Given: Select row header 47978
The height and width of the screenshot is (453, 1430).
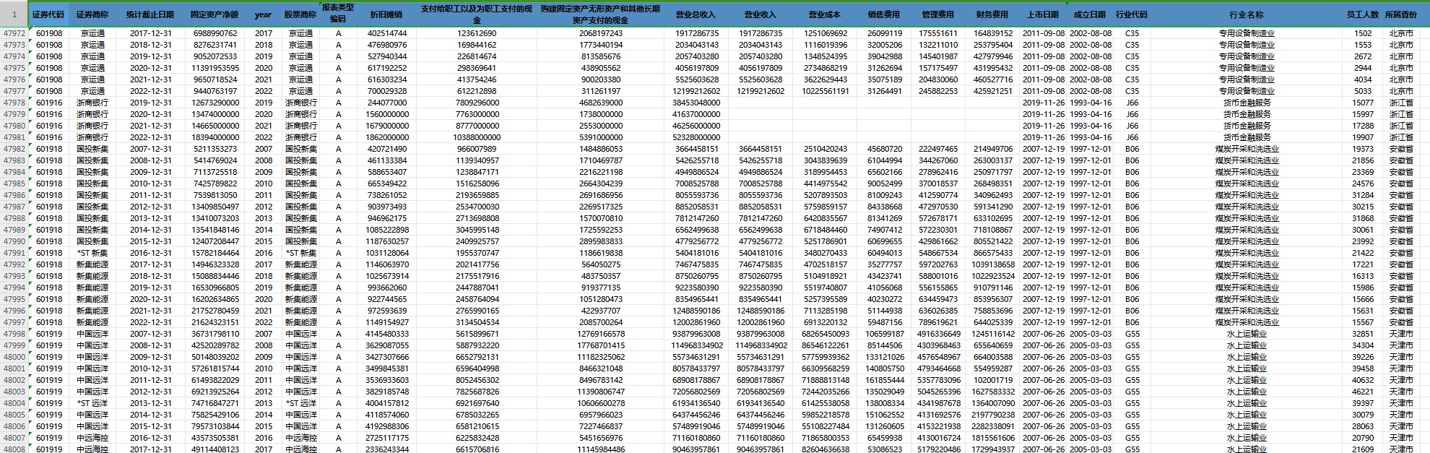Looking at the screenshot, I should pyautogui.click(x=14, y=103).
